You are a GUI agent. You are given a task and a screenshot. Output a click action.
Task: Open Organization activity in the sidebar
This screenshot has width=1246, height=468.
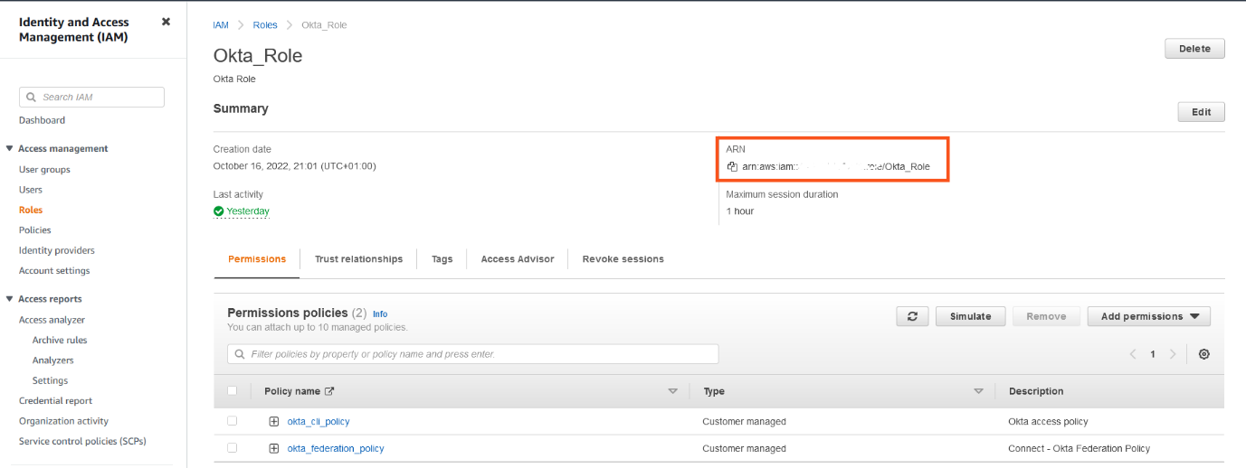tap(63, 421)
